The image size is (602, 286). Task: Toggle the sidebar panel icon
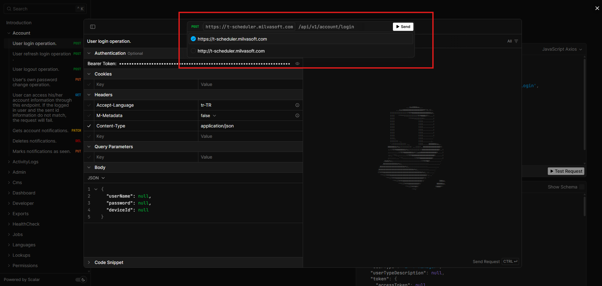coord(93,27)
